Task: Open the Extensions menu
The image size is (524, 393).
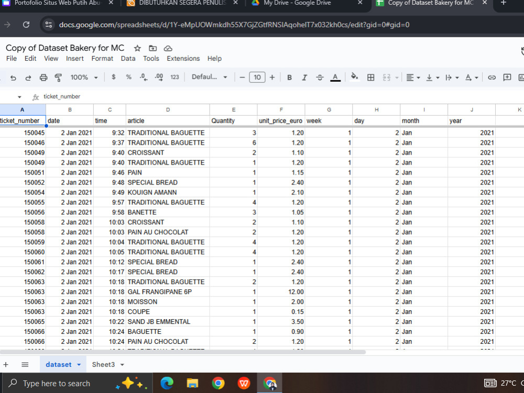Action: click(183, 59)
